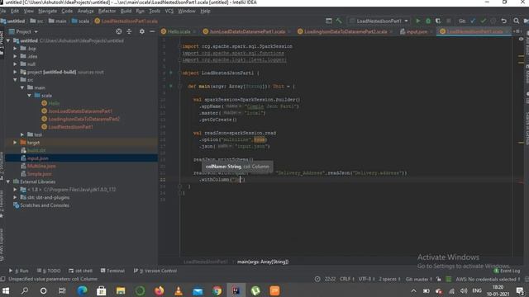Click the scala breadcrumb in navigation bar
Viewport: 529px width, 297px height.
(x=81, y=21)
